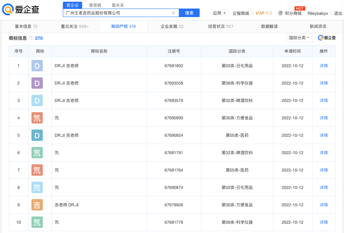Image resolution: width=344 pixels, height=233 pixels.
Task: Click the blue 搜索 button
Action: (189, 13)
